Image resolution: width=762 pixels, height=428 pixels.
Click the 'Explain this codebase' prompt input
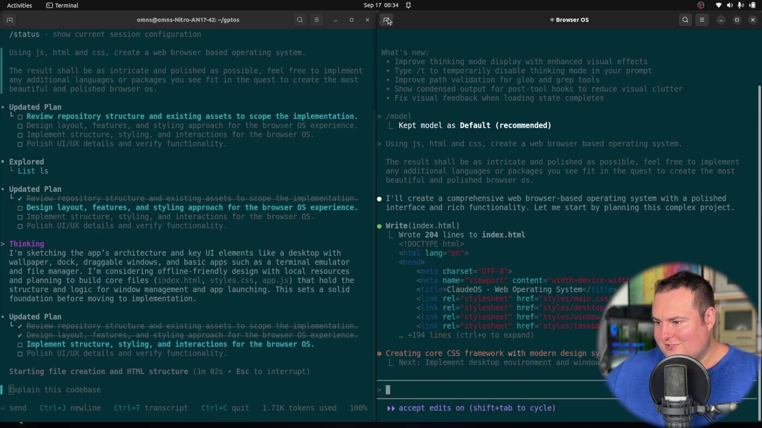click(x=187, y=390)
